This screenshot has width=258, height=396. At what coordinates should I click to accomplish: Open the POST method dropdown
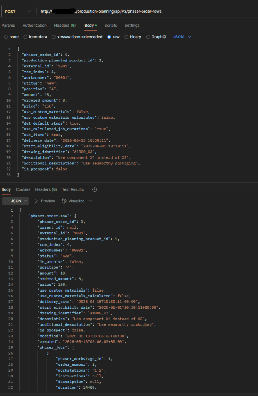tap(18, 12)
